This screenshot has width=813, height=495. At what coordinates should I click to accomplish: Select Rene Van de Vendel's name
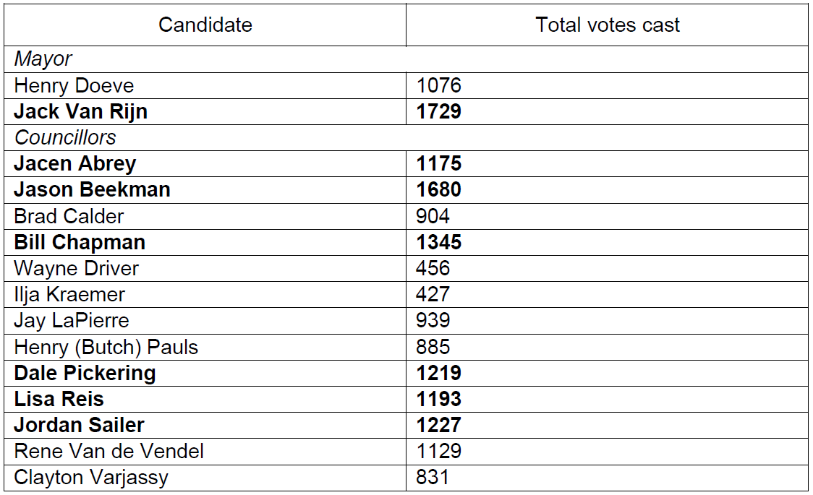pyautogui.click(x=108, y=452)
